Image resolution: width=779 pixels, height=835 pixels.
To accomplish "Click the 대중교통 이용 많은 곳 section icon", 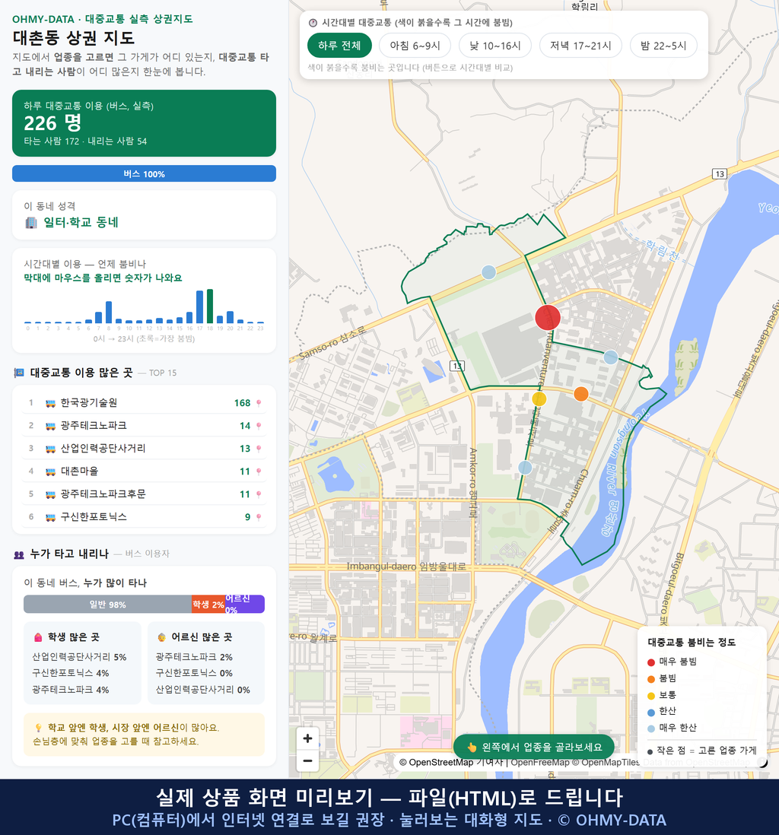I will pyautogui.click(x=19, y=373).
